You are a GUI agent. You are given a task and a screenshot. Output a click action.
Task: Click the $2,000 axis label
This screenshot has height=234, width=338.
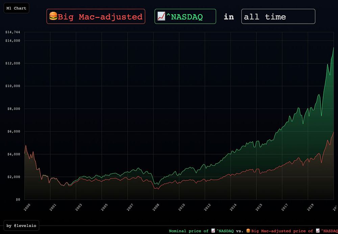[14, 177]
